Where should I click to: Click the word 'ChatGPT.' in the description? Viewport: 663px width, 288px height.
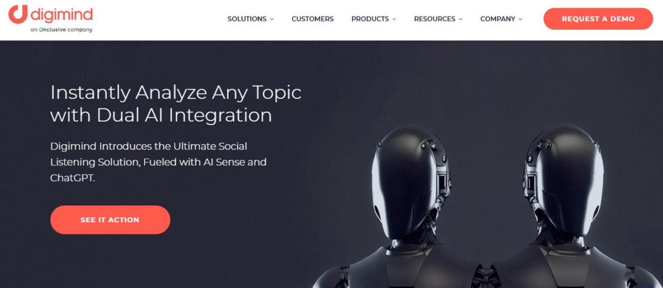point(72,178)
